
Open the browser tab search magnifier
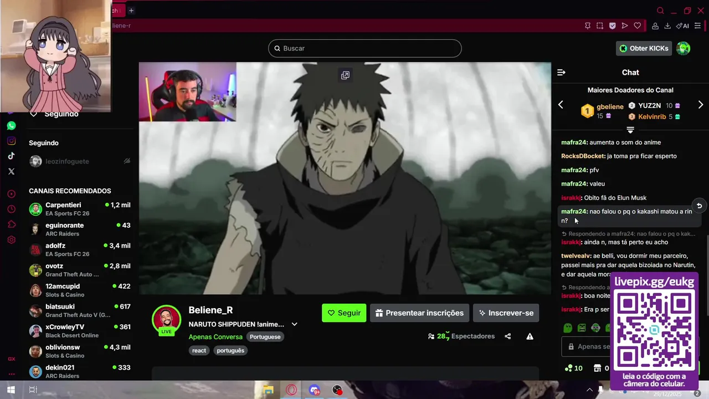[x=660, y=11]
